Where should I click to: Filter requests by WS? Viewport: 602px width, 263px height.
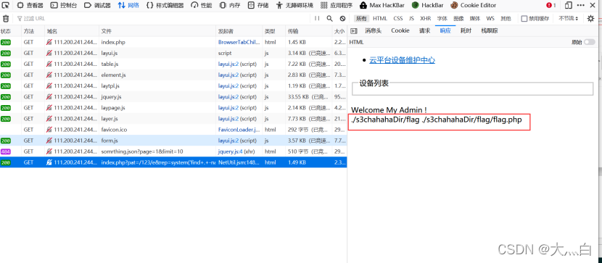coord(490,18)
